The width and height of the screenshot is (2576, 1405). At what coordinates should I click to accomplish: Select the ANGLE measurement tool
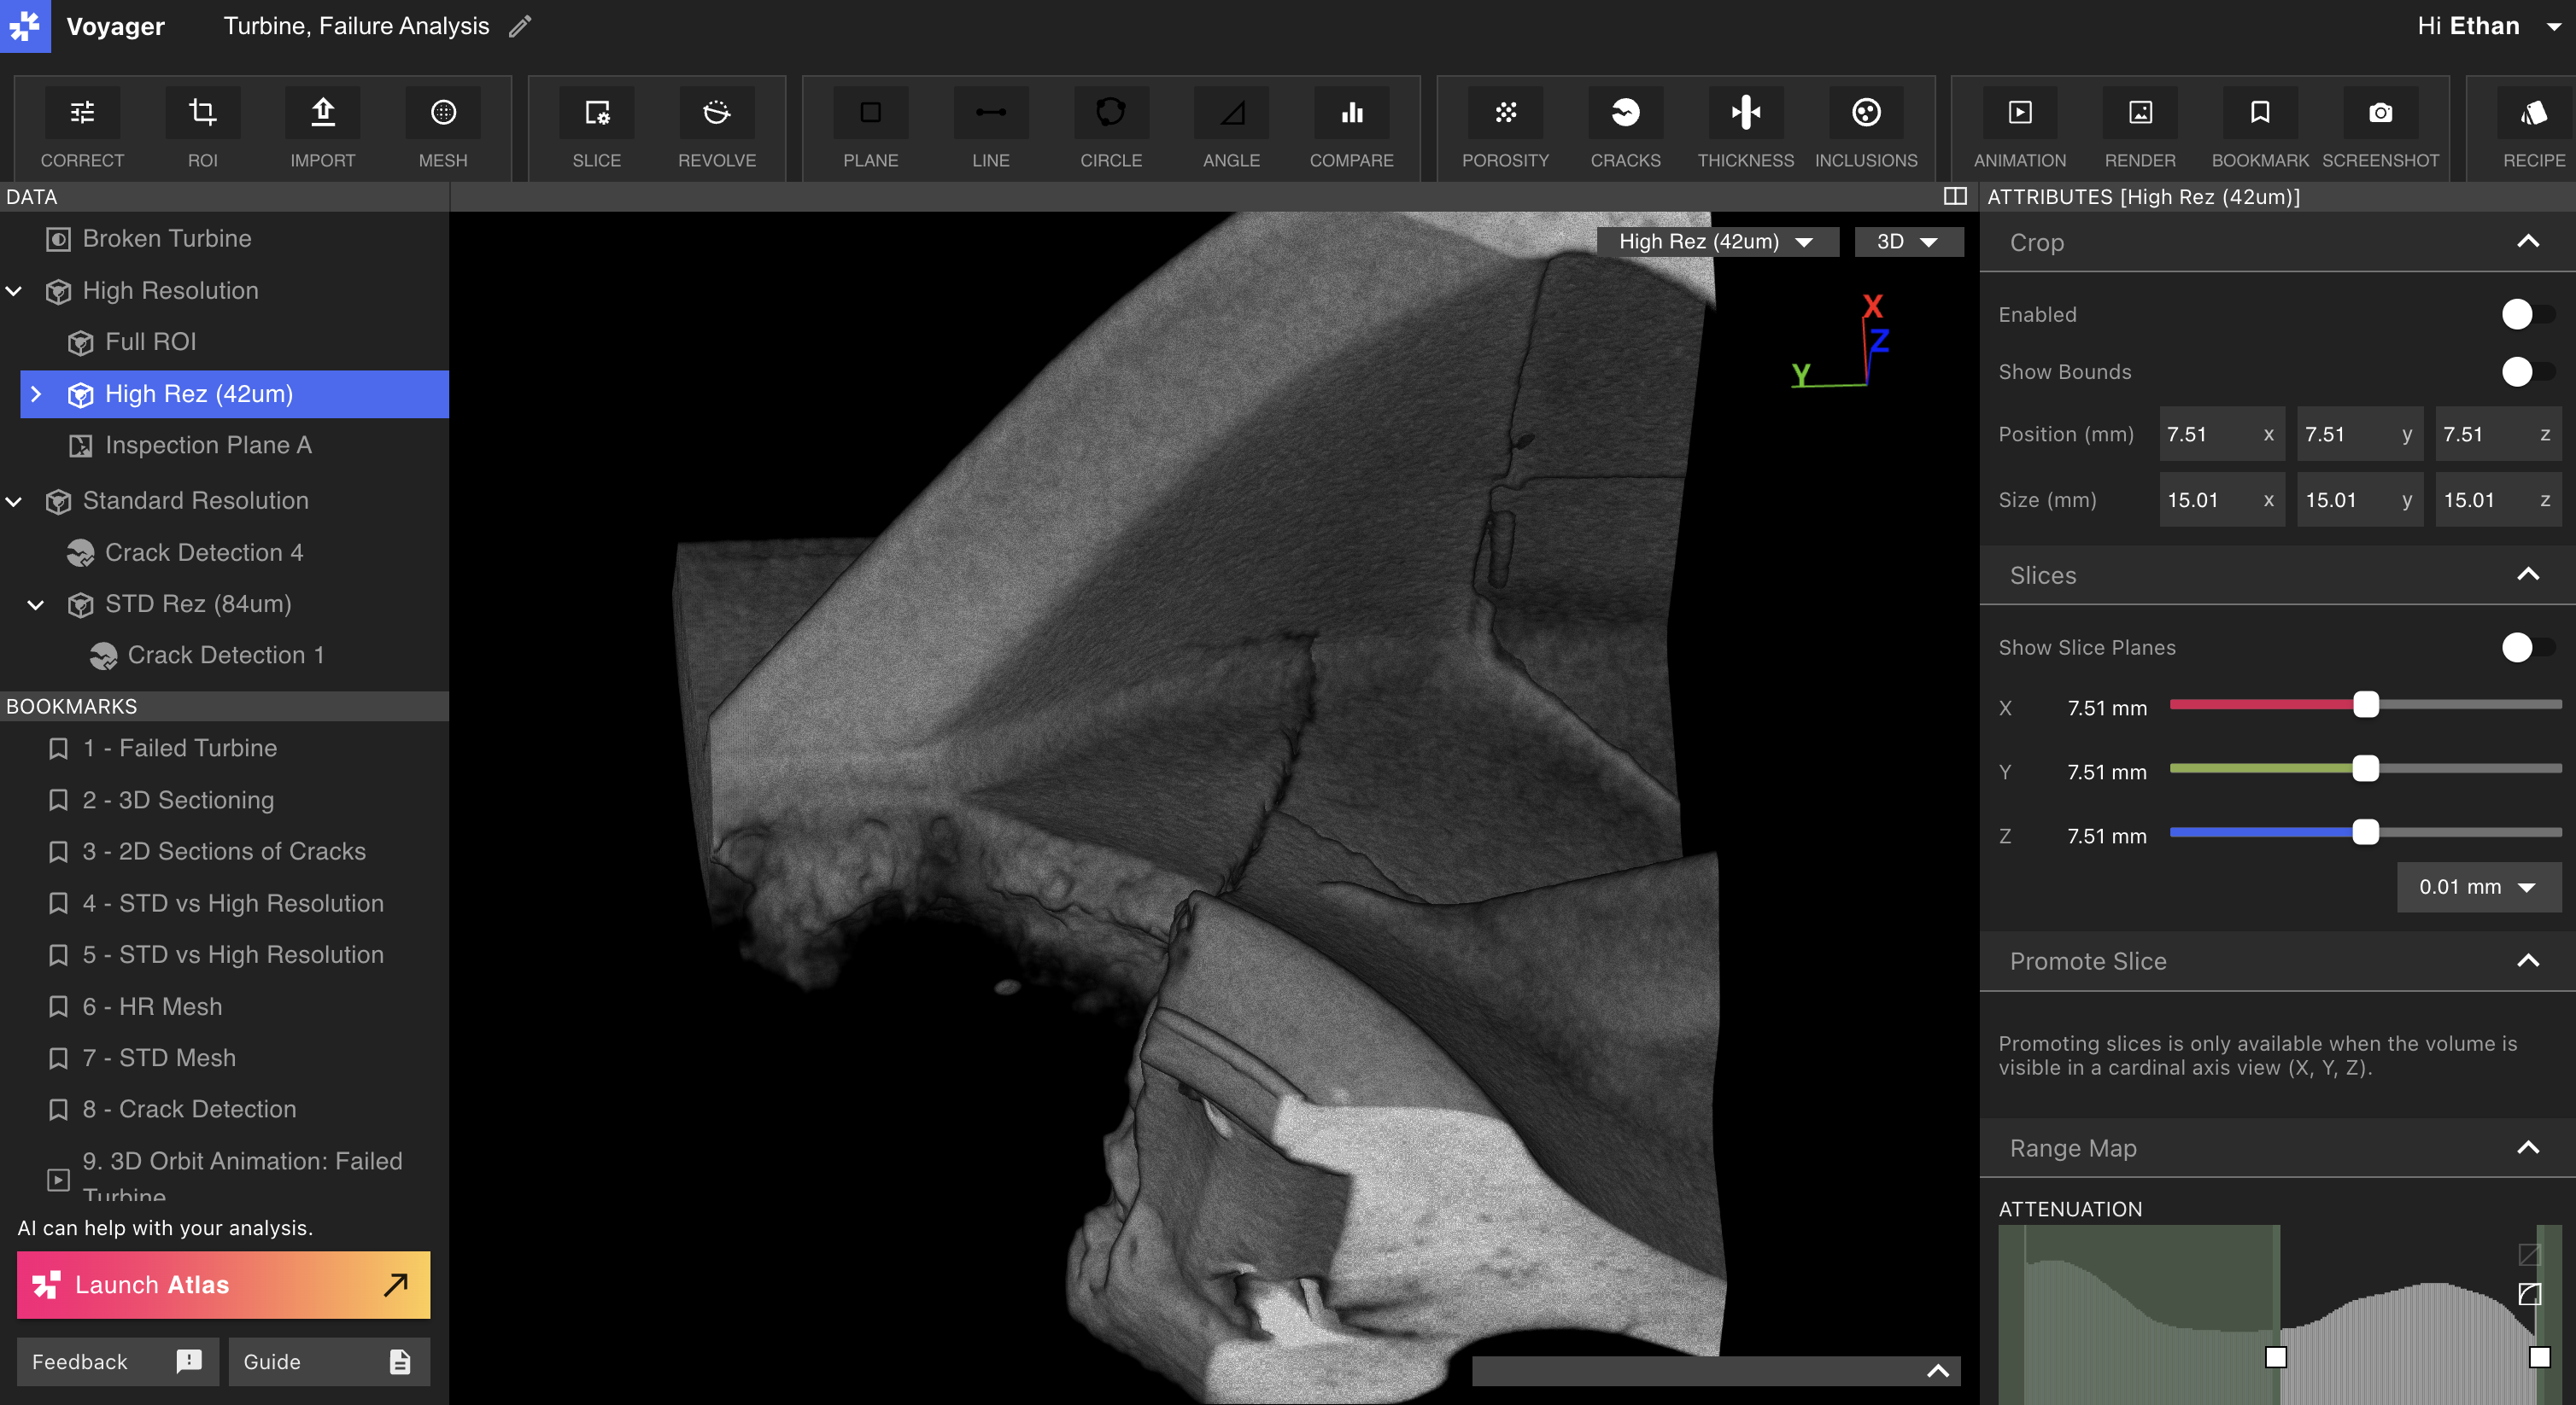(x=1231, y=128)
